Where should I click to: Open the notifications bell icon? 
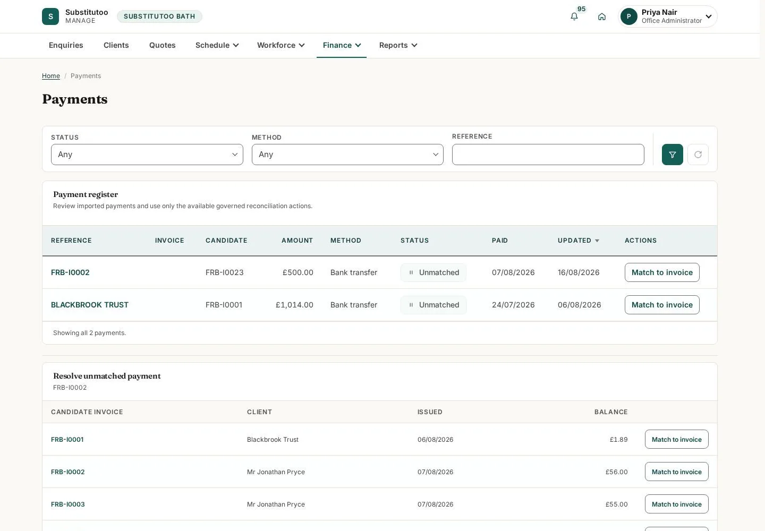point(574,16)
